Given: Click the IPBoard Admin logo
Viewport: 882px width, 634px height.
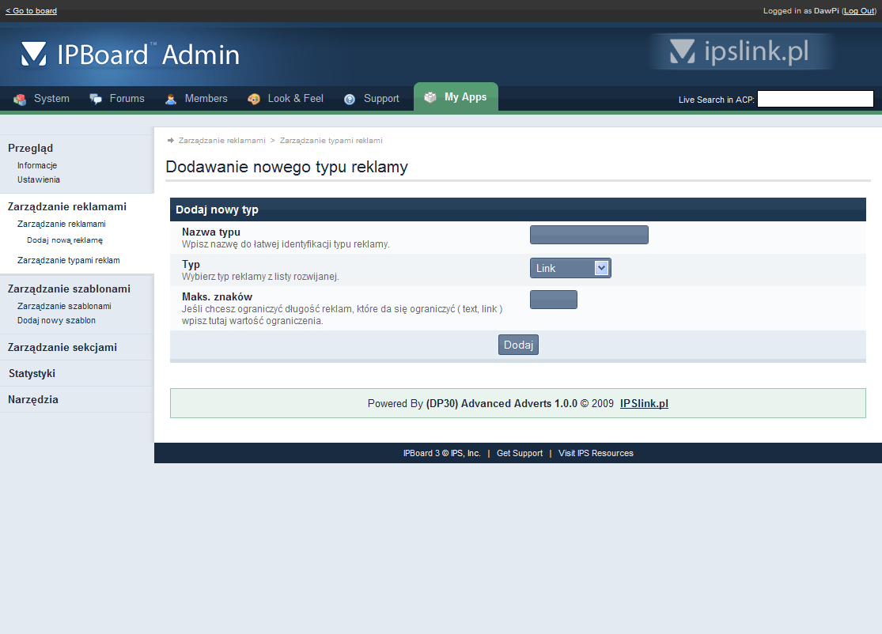Looking at the screenshot, I should (131, 54).
